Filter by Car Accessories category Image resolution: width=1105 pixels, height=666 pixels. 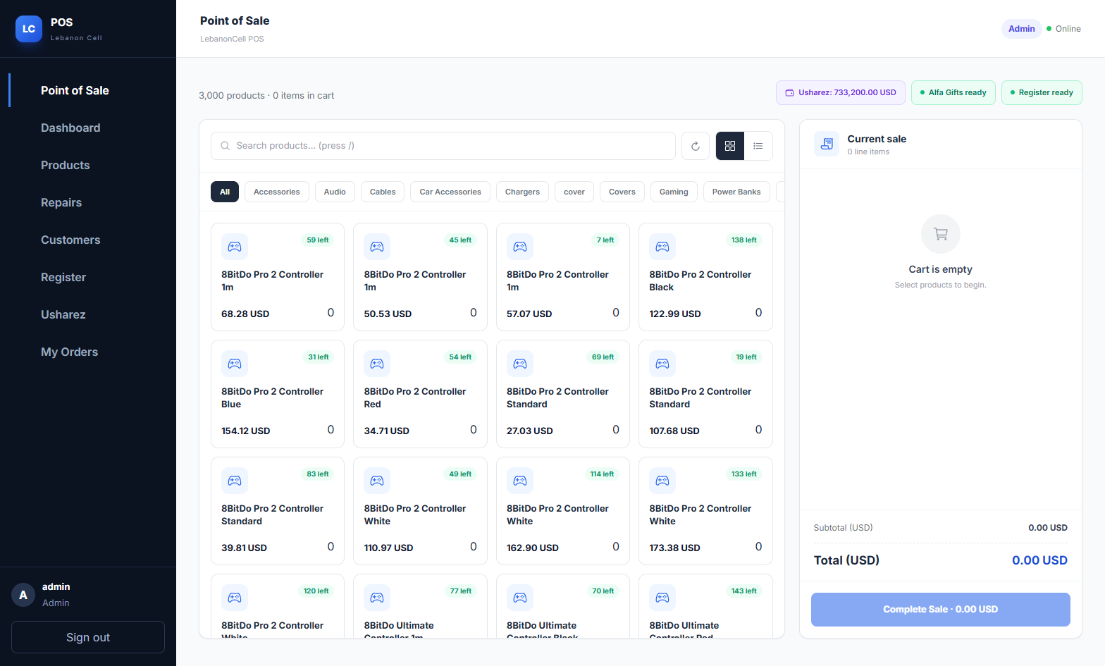pyautogui.click(x=450, y=192)
